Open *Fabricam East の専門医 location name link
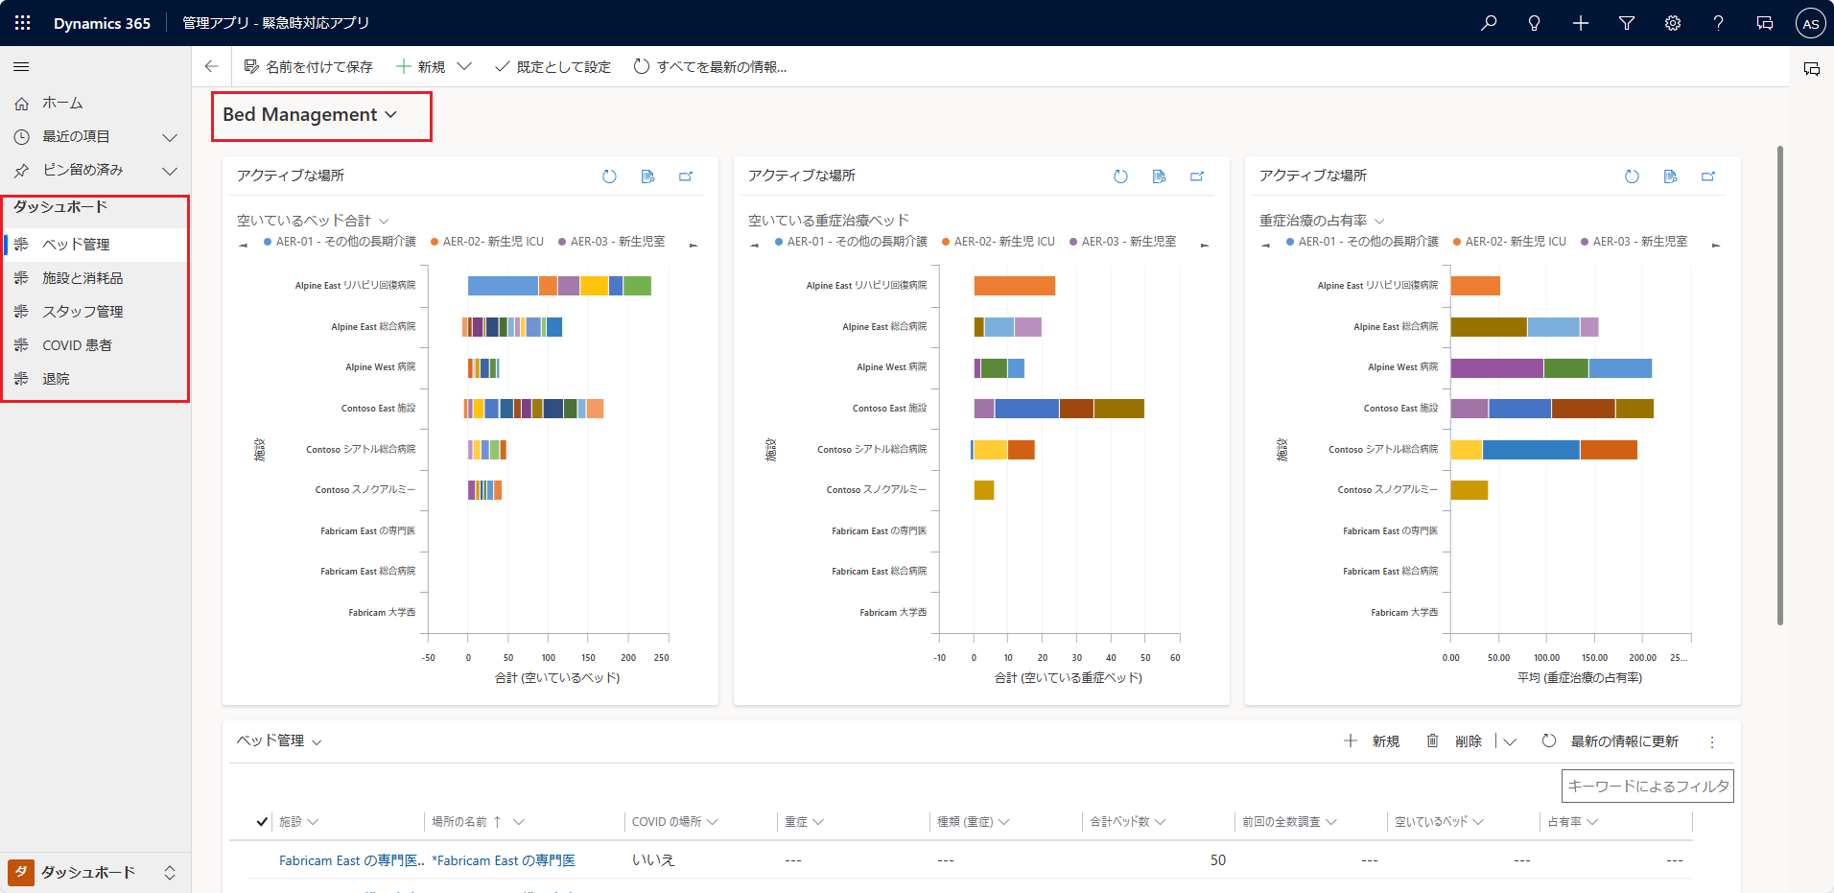The width and height of the screenshot is (1834, 893). pos(504,860)
